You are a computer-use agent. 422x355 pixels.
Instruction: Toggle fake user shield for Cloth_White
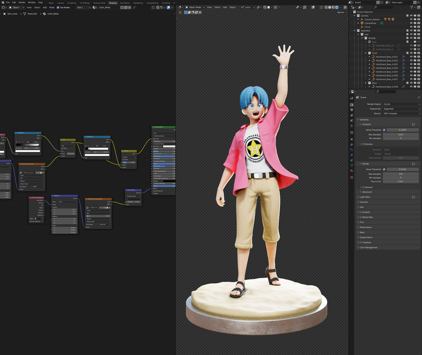(x=122, y=8)
